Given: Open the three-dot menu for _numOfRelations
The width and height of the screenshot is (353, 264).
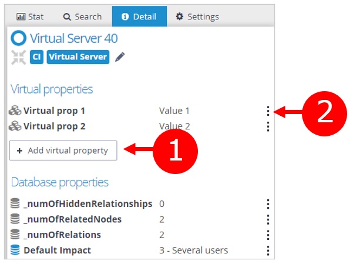Looking at the screenshot, I should click(x=268, y=235).
